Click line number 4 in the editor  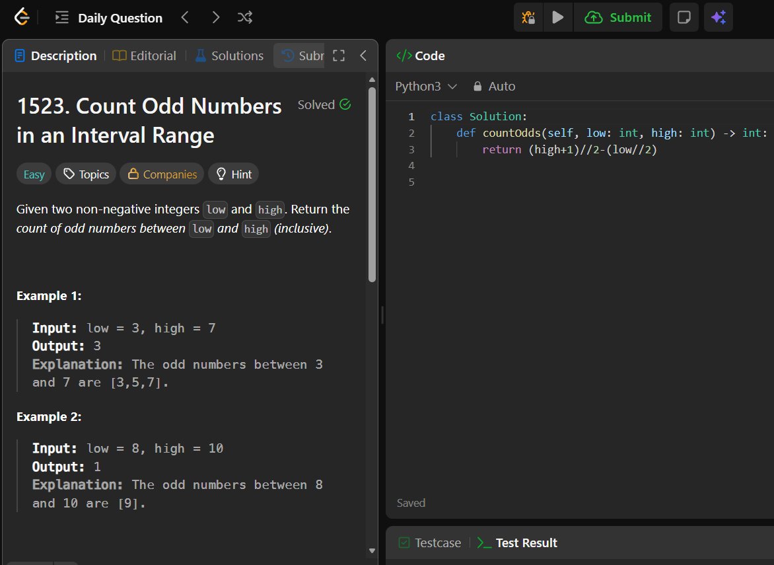click(411, 166)
